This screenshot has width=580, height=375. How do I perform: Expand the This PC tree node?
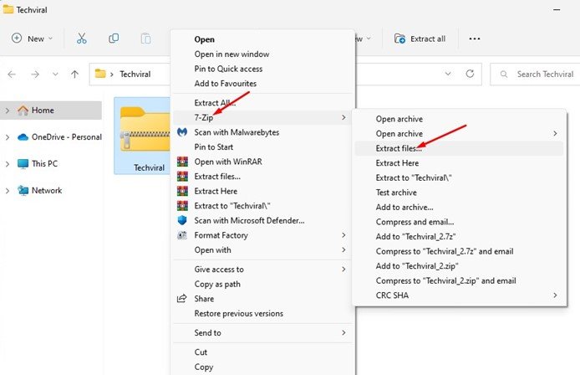point(8,164)
